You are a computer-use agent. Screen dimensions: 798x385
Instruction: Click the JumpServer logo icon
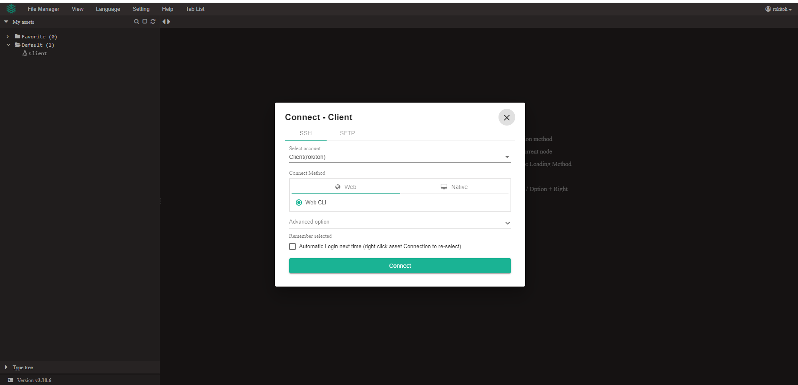pos(11,9)
